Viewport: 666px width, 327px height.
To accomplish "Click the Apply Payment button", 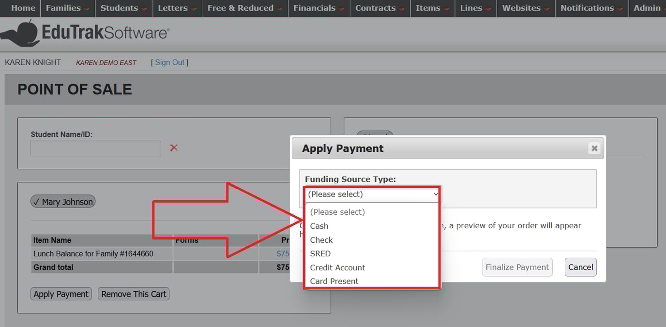I will [x=61, y=293].
